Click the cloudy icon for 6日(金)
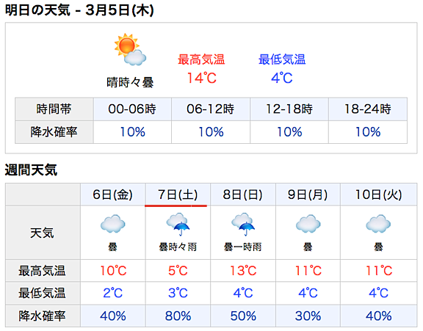The image size is (423, 331). (113, 224)
